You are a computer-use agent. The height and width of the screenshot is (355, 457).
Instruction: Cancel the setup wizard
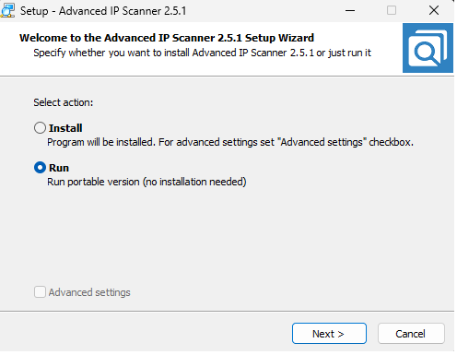click(411, 334)
